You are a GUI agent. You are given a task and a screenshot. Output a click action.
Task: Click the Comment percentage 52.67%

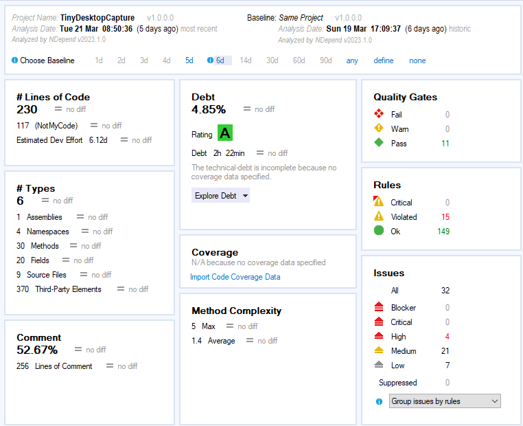pyautogui.click(x=37, y=350)
